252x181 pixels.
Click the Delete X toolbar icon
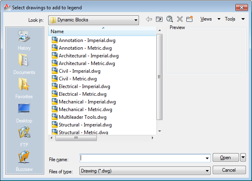tap(180, 19)
